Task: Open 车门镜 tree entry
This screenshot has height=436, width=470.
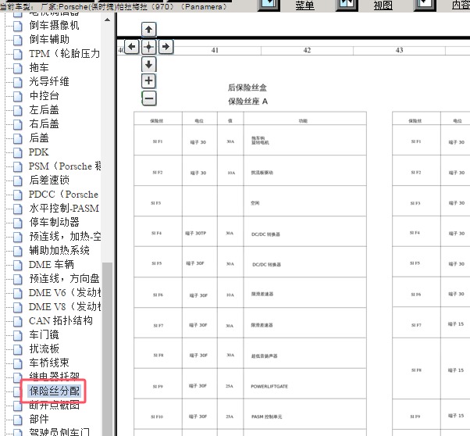Action: (44, 335)
